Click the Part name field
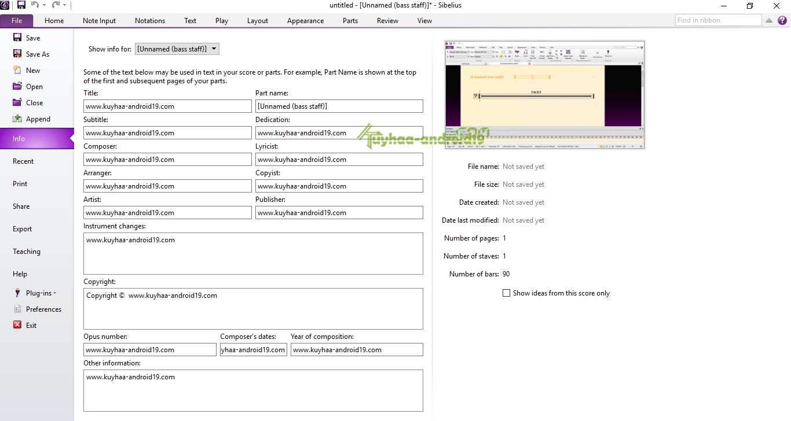Screen dimensions: 791x421 pos(339,106)
